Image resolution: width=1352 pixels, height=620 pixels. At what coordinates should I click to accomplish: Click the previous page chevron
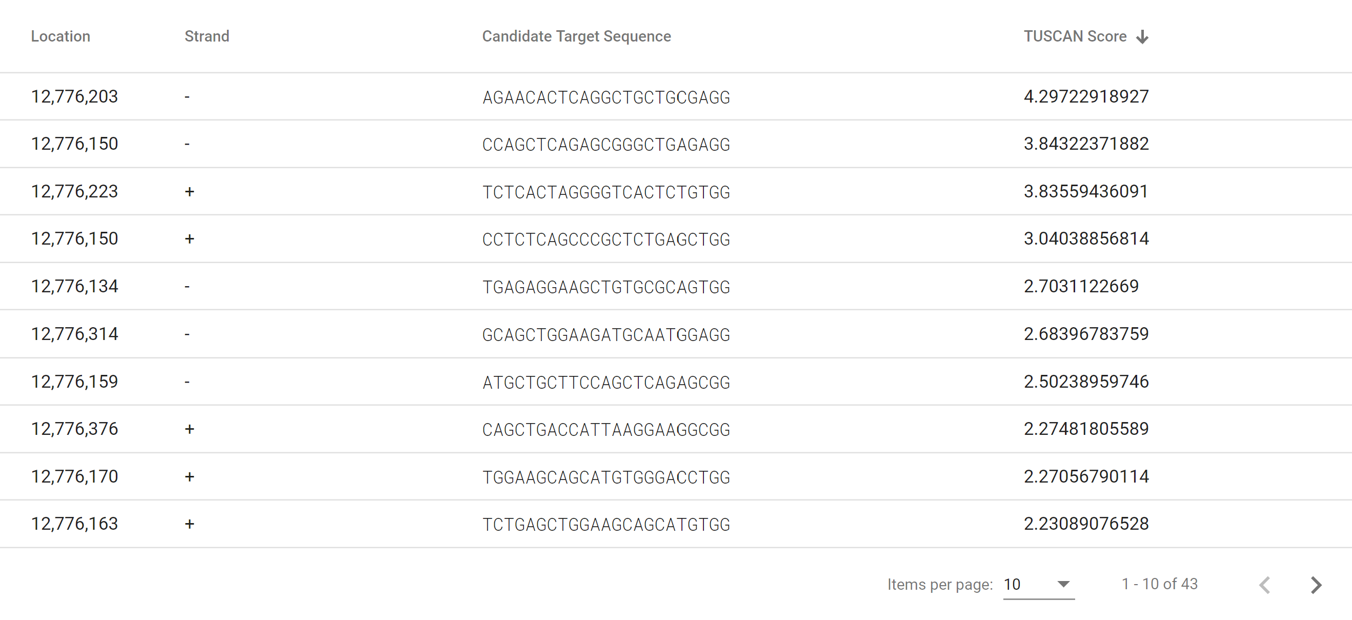click(1265, 584)
